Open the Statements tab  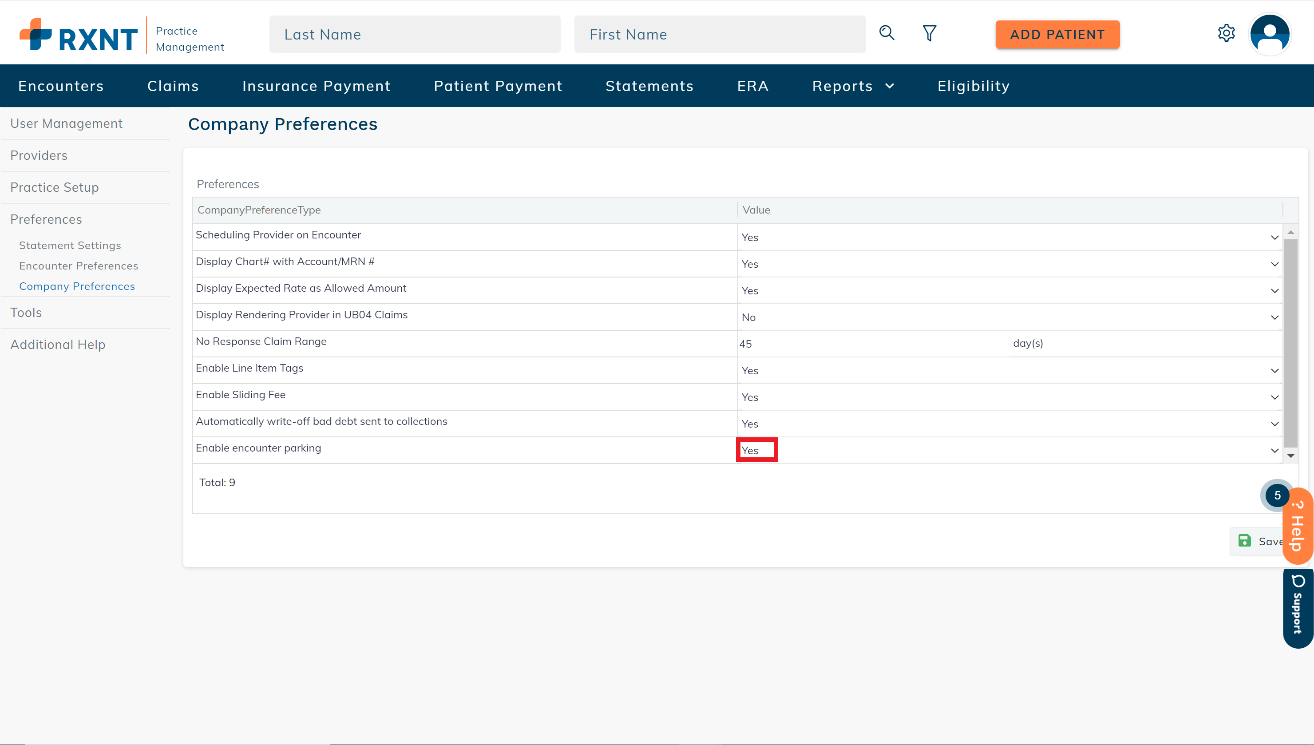tap(649, 86)
